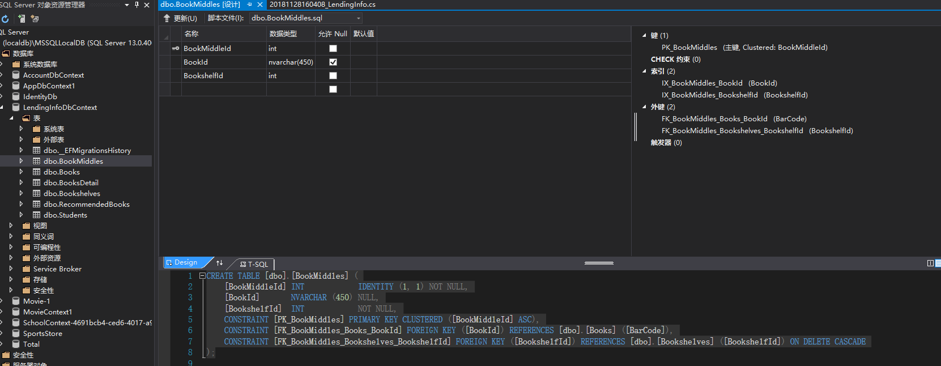
Task: Click the SportsStore database icon
Action: point(16,333)
